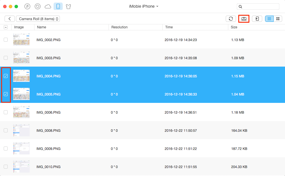
Task: Click into the search field
Action: click(258, 7)
